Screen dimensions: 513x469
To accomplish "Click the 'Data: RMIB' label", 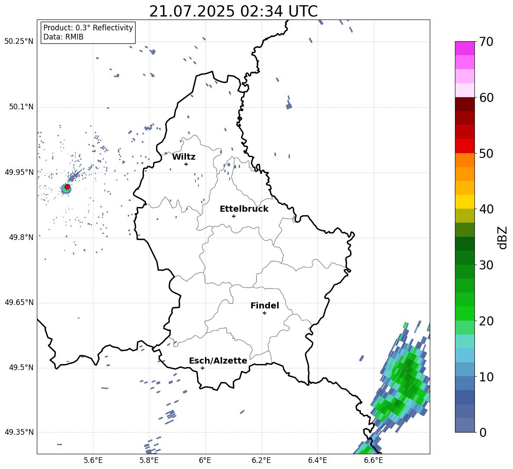I will (x=63, y=37).
